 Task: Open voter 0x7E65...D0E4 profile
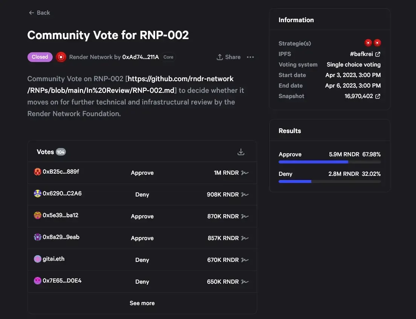coord(62,281)
